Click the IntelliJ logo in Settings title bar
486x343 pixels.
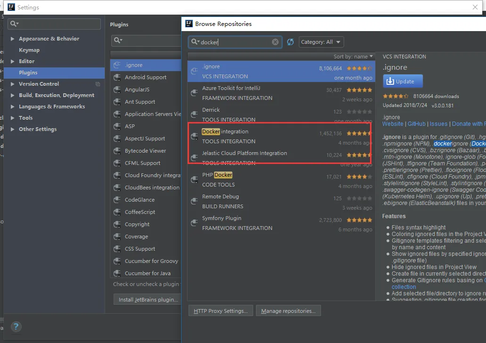tap(11, 7)
